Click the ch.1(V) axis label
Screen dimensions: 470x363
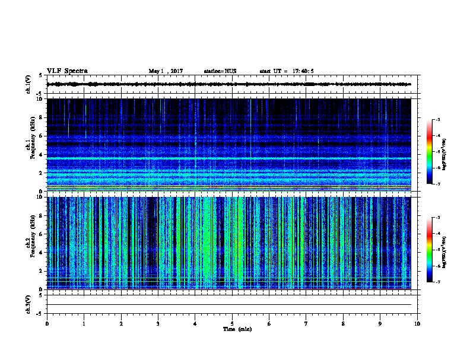coord(28,84)
